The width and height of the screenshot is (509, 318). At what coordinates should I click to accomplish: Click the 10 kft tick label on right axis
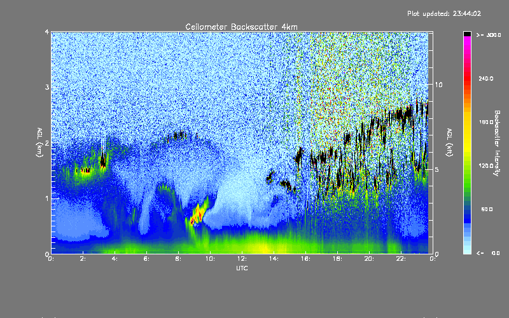[x=438, y=85]
